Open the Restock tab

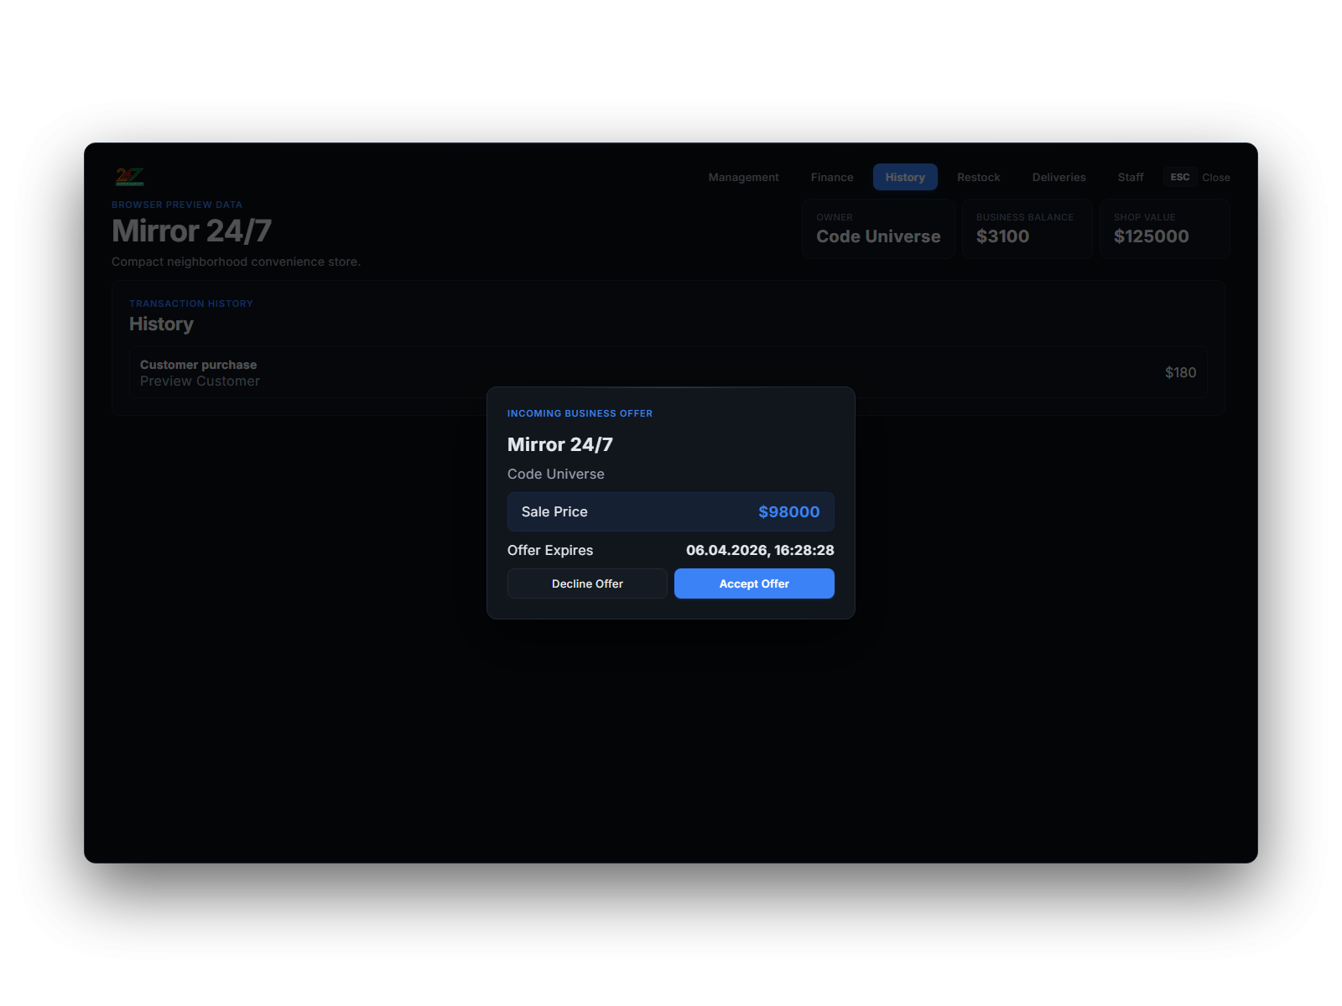979,177
